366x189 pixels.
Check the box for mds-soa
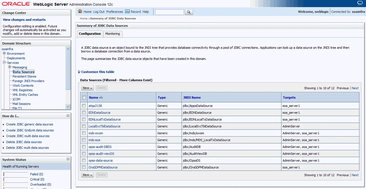tap(84, 140)
